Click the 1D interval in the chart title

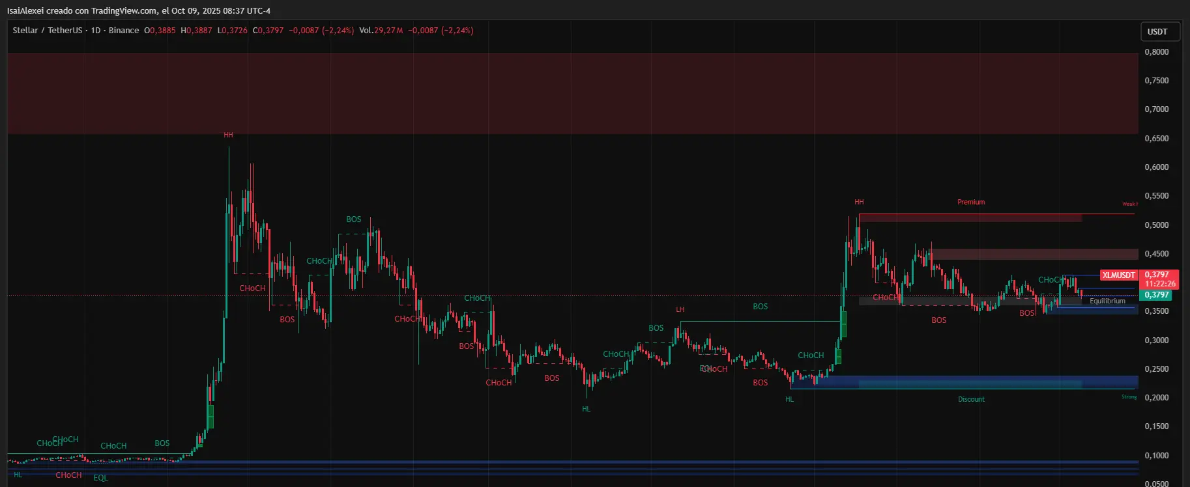[96, 31]
